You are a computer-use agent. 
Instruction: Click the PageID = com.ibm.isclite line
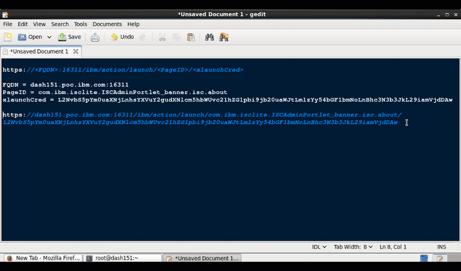pos(115,92)
